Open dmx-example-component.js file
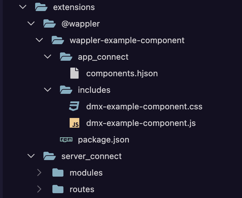 click(141, 123)
